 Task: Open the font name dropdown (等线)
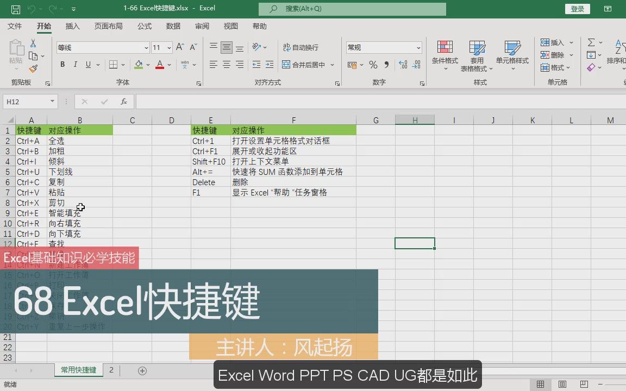pyautogui.click(x=145, y=47)
